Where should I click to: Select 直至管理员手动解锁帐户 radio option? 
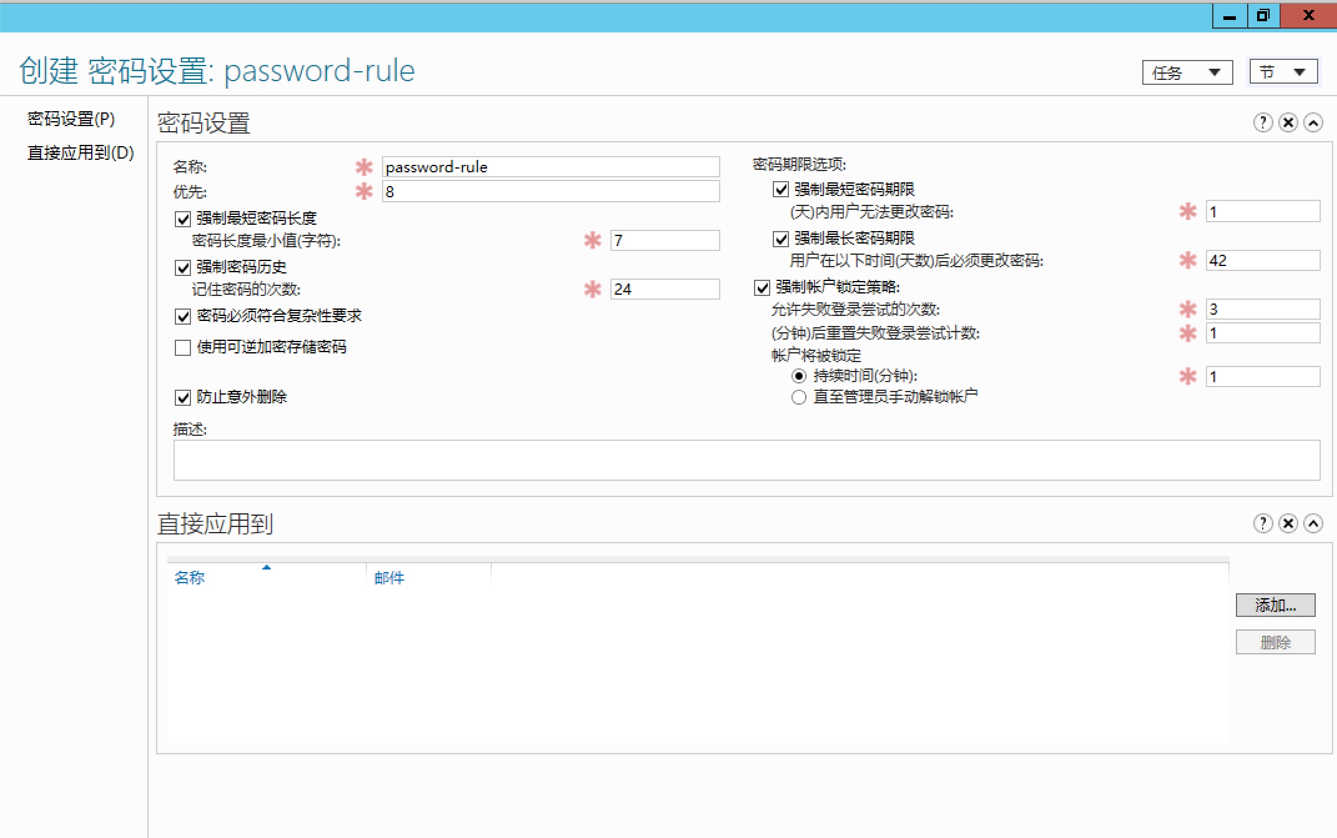coord(798,397)
